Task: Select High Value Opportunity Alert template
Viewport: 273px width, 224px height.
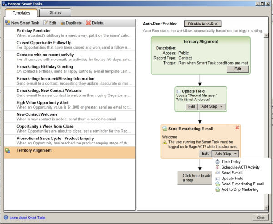Action: 70,105
